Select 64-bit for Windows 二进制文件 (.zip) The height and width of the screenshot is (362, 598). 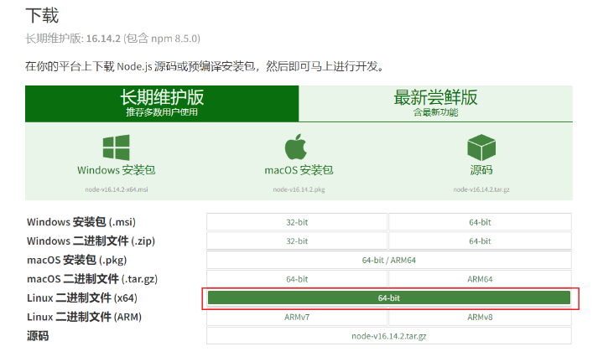point(480,241)
